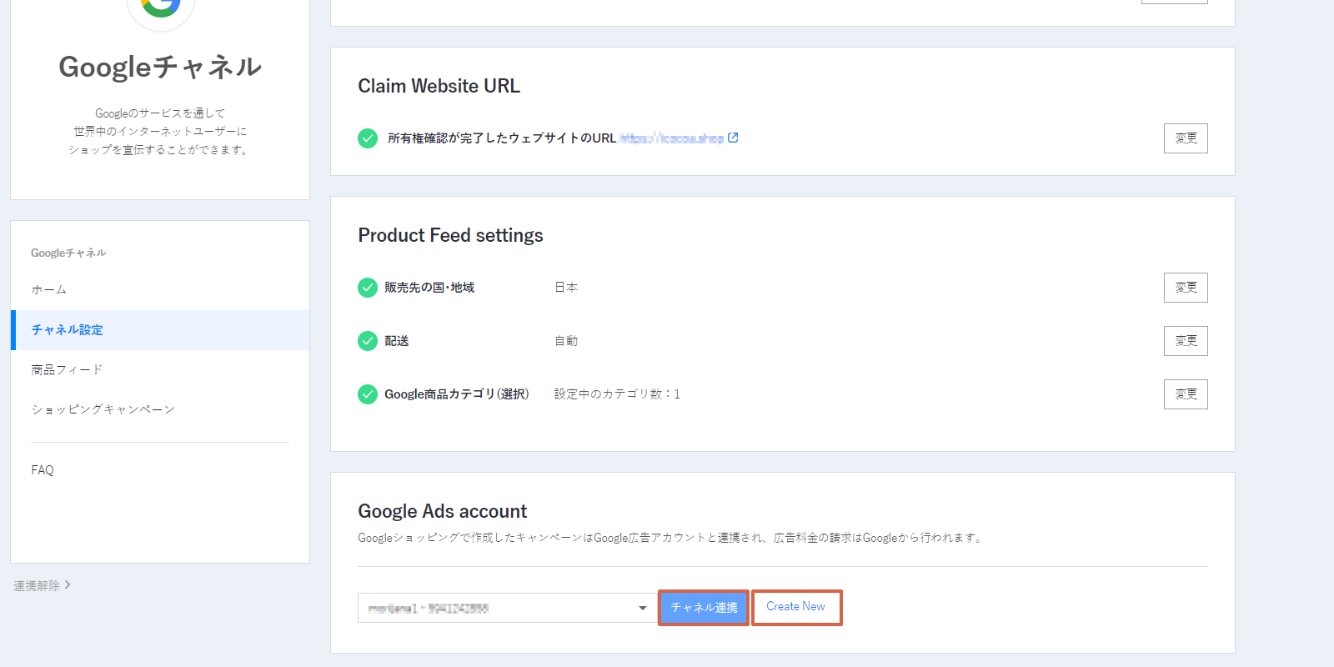Click 変更 for Claim Website URL
The width and height of the screenshot is (1334, 667).
pyautogui.click(x=1186, y=138)
